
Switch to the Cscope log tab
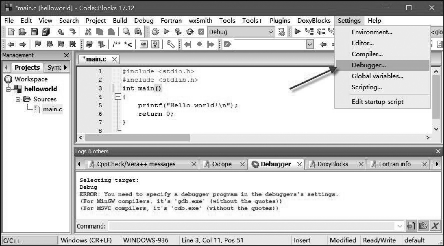pos(222,164)
